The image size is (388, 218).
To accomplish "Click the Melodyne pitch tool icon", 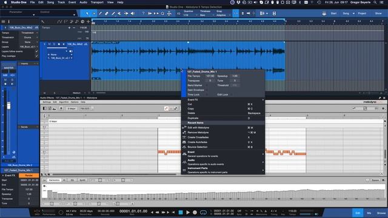I will pos(166,108).
